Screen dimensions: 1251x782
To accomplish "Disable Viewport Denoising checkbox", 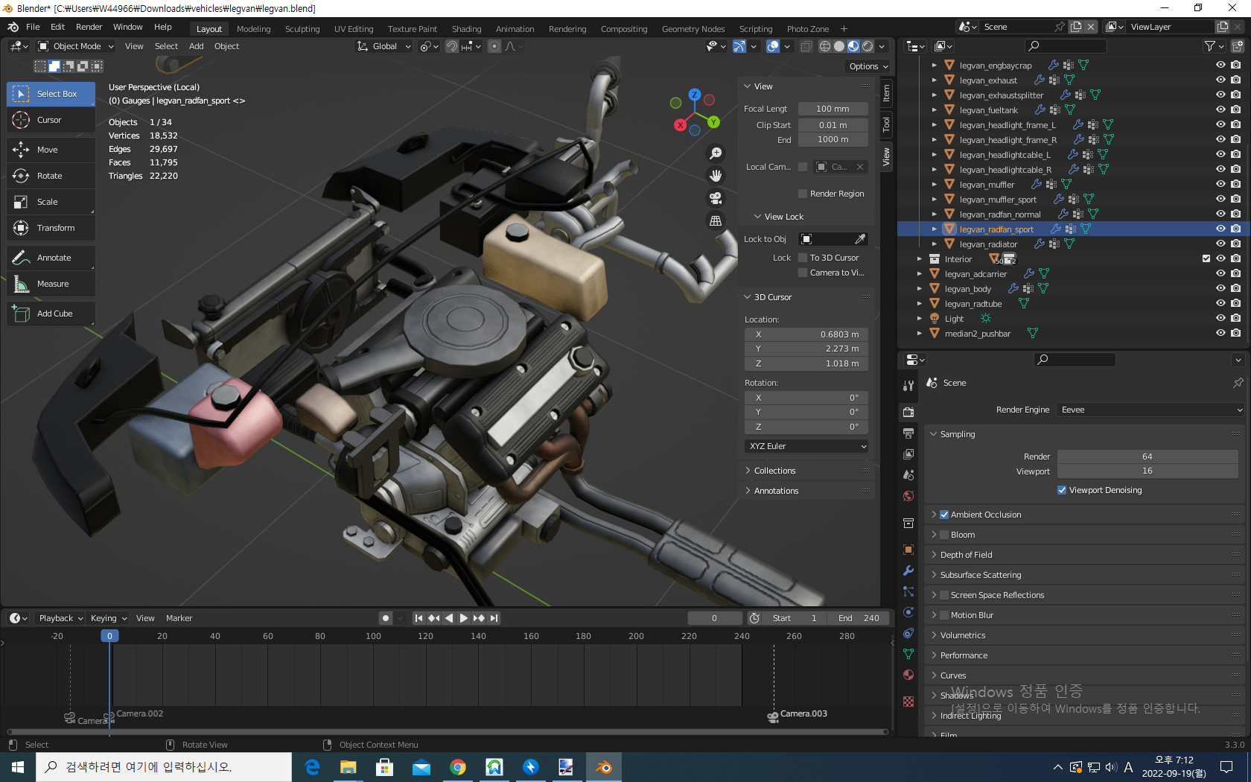I will point(1062,490).
